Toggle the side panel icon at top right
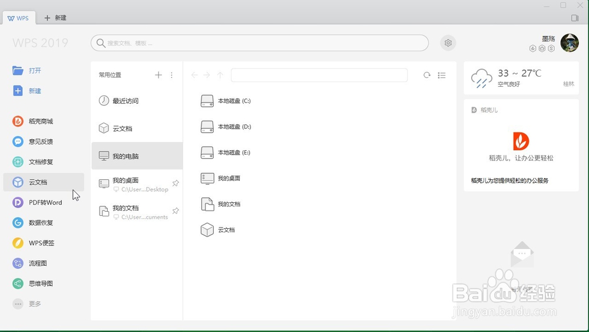Screen dimensions: 589x332 tap(574, 18)
